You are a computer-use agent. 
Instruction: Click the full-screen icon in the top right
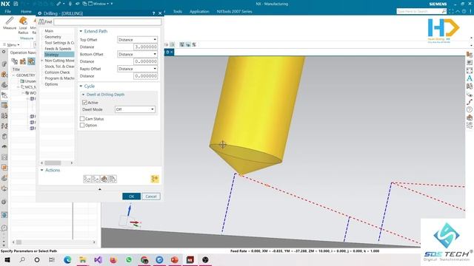pyautogui.click(x=451, y=11)
